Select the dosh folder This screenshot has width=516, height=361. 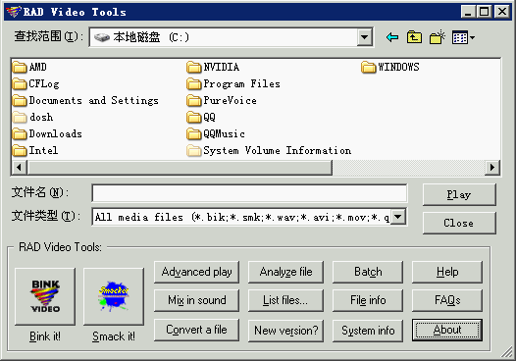click(x=33, y=117)
